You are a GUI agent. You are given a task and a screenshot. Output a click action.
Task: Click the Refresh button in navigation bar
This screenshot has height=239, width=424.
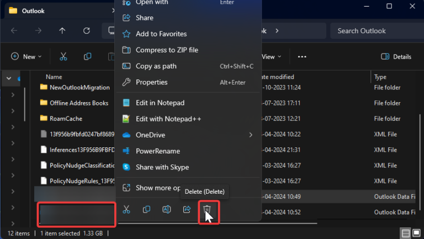(x=86, y=31)
